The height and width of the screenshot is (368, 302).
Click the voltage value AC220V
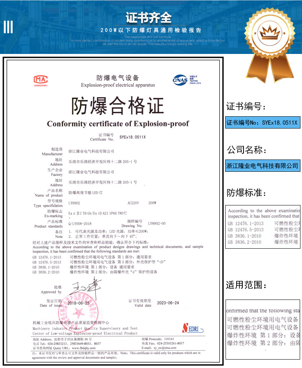pyautogui.click(x=133, y=203)
